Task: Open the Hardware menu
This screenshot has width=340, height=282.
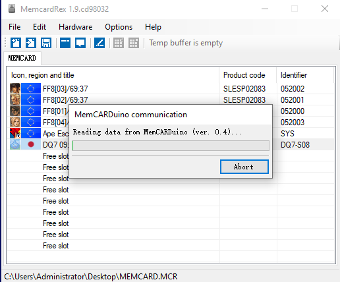Action: [76, 27]
